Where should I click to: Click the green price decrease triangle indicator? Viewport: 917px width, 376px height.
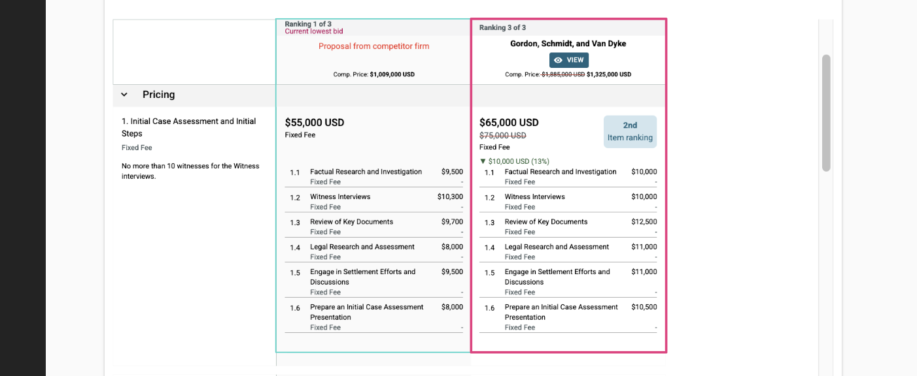[483, 161]
